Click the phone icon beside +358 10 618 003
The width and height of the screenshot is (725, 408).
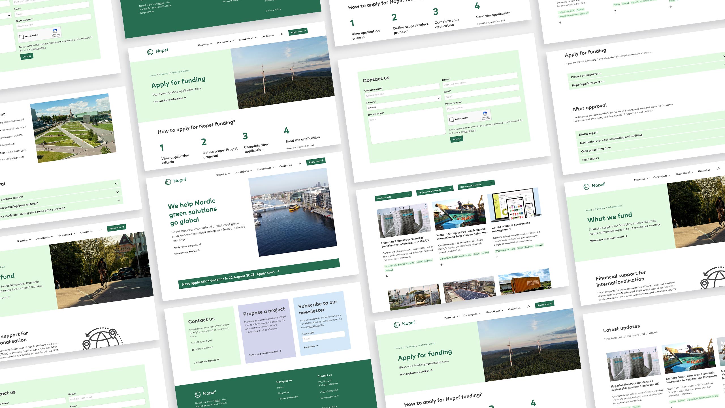coord(192,343)
